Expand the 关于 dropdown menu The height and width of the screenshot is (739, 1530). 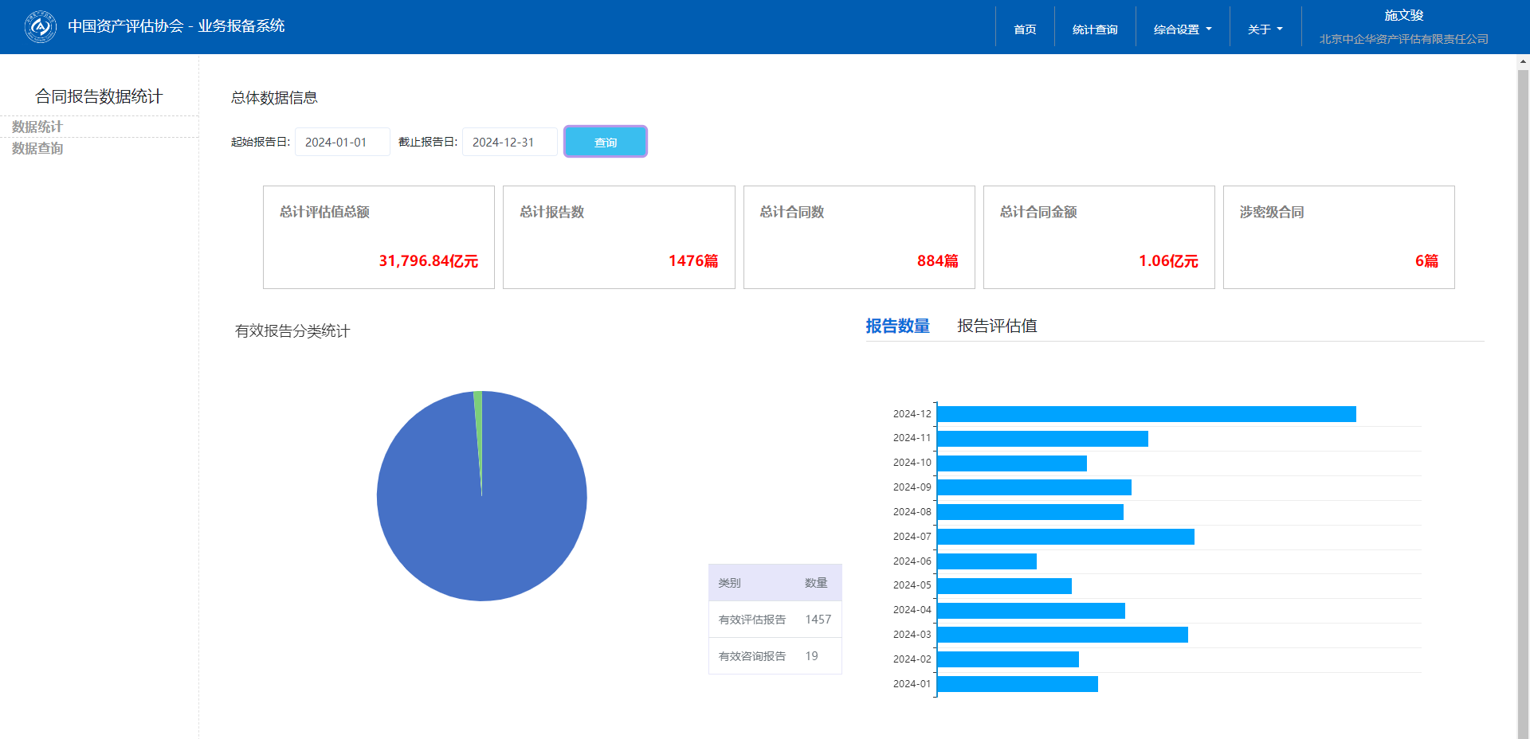point(1265,29)
